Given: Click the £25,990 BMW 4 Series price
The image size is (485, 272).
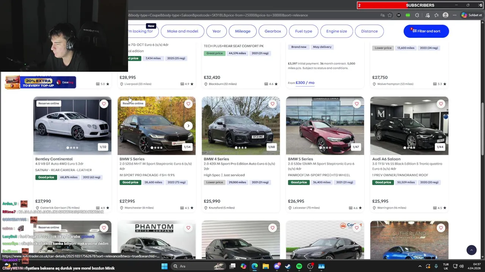Looking at the screenshot, I should 212,201.
